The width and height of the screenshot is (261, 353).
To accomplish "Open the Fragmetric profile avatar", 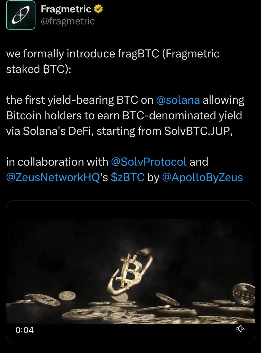I will tap(21, 15).
